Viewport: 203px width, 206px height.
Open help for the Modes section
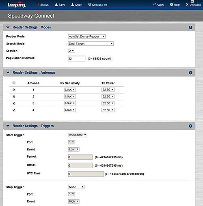coord(190,28)
